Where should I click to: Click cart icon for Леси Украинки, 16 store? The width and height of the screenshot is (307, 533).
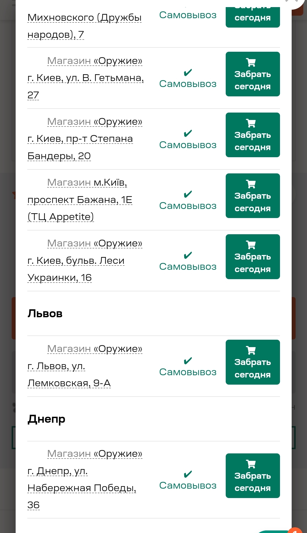pos(251,245)
